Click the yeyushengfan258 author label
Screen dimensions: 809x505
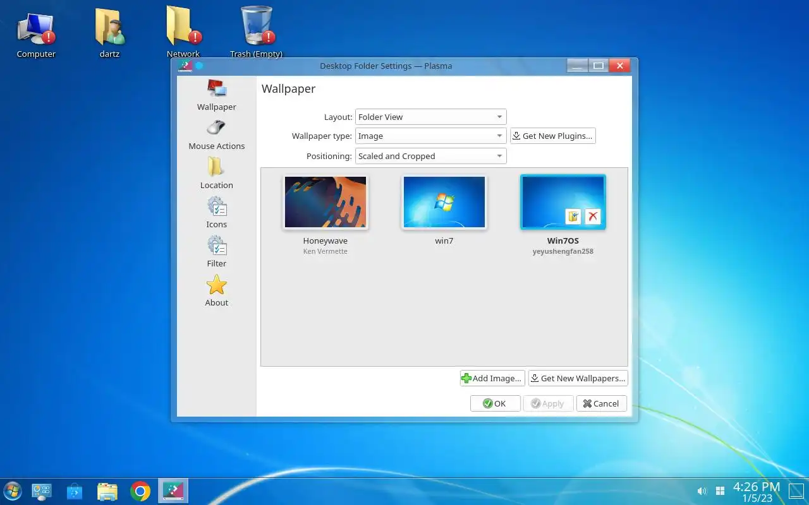[563, 251]
